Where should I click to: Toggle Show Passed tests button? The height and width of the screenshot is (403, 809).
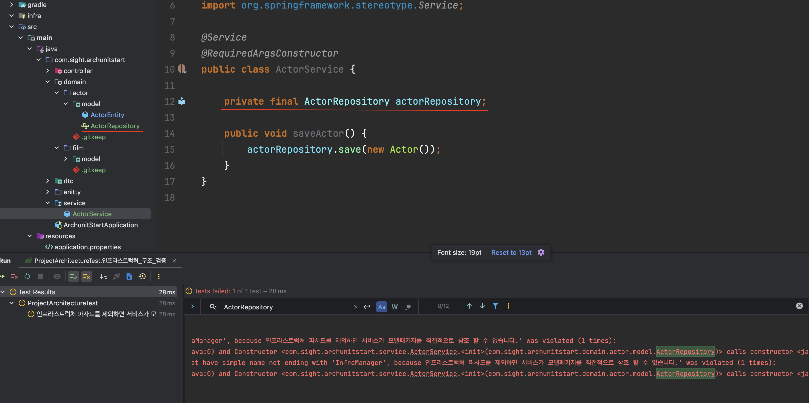[73, 276]
